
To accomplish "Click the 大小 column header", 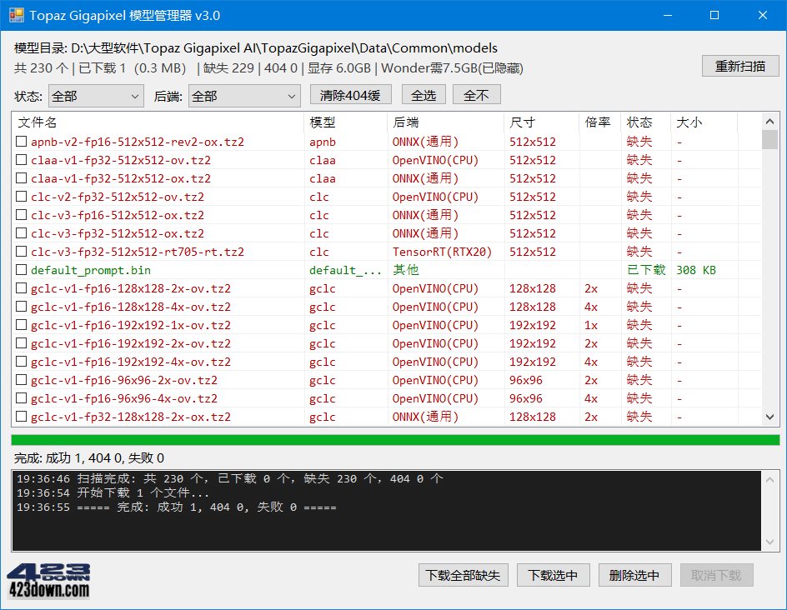I will click(x=704, y=122).
